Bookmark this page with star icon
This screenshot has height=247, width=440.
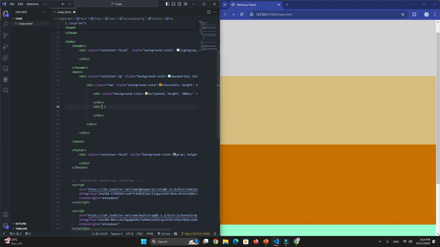[x=403, y=14]
